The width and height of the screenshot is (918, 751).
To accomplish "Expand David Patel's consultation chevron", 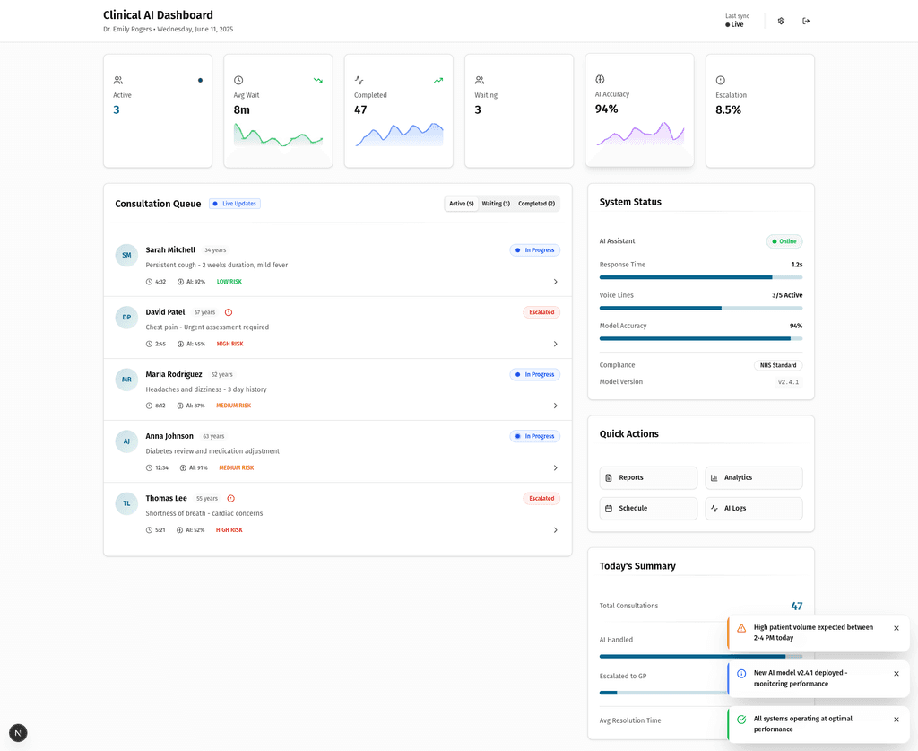I will [x=555, y=344].
